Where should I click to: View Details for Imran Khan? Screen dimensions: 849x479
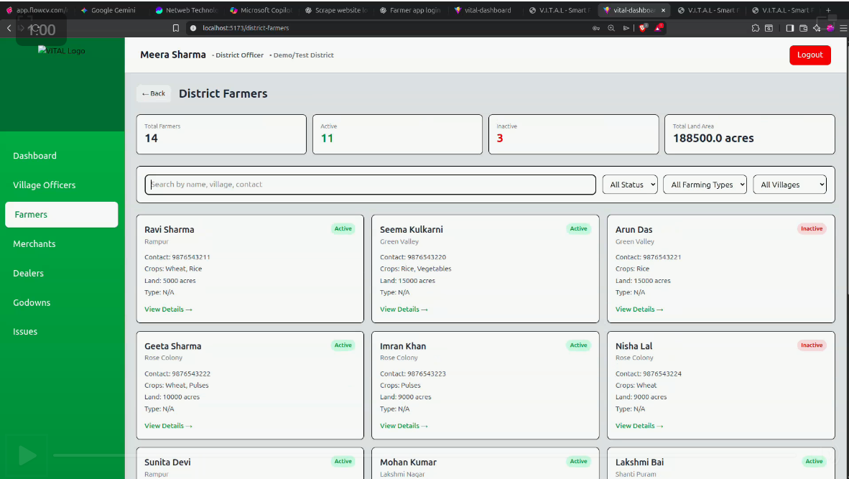(404, 426)
